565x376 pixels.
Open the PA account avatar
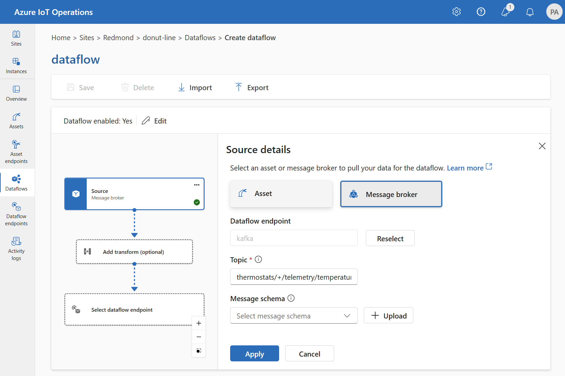tap(554, 12)
